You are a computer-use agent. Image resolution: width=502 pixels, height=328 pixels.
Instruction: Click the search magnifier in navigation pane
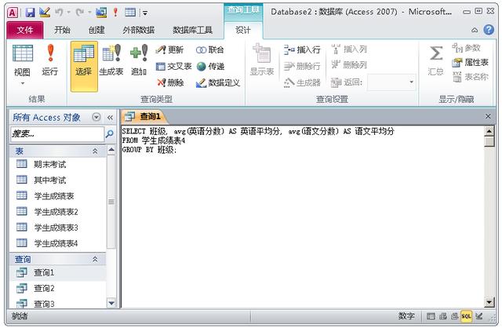[x=109, y=134]
